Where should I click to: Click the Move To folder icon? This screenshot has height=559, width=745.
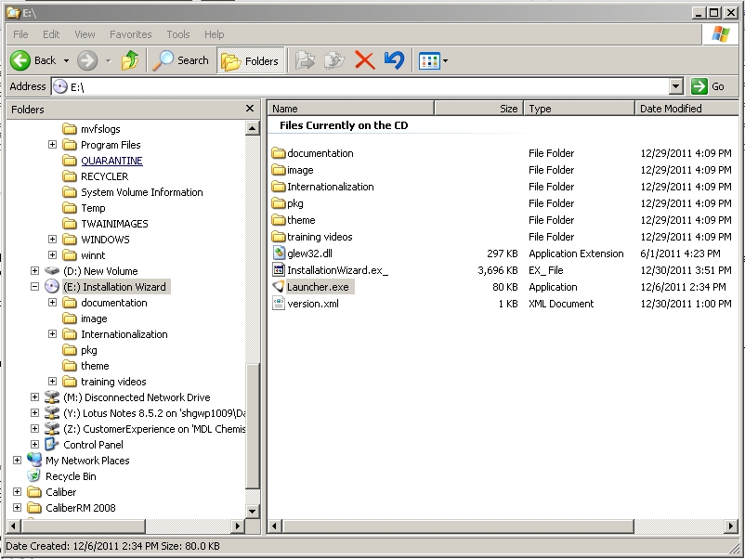tap(305, 60)
